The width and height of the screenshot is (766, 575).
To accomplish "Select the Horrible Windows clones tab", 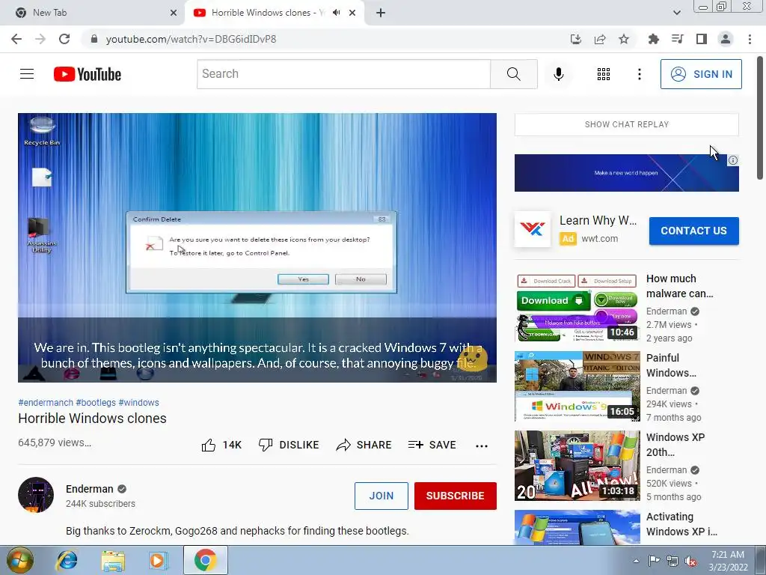I will click(x=274, y=13).
